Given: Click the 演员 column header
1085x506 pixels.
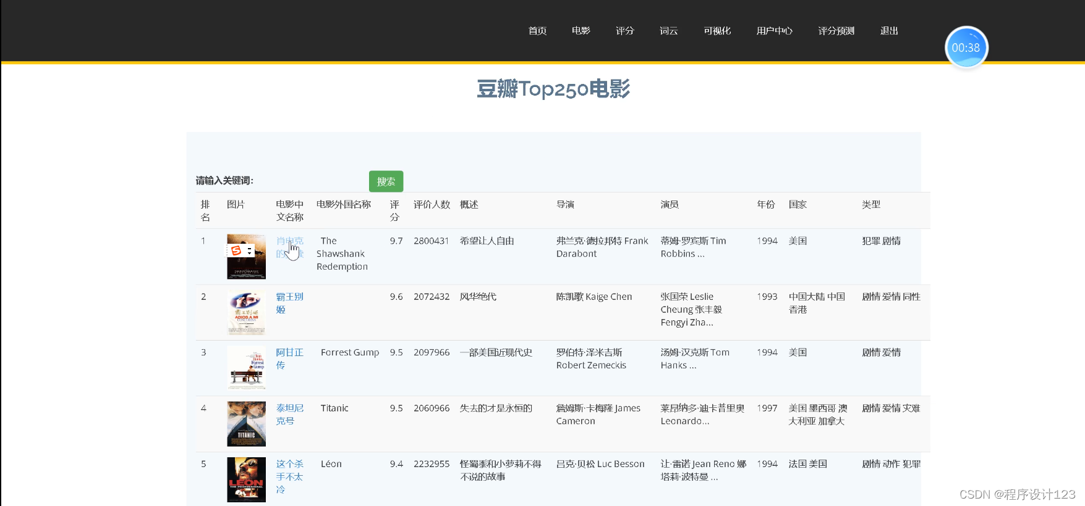Looking at the screenshot, I should pyautogui.click(x=670, y=204).
